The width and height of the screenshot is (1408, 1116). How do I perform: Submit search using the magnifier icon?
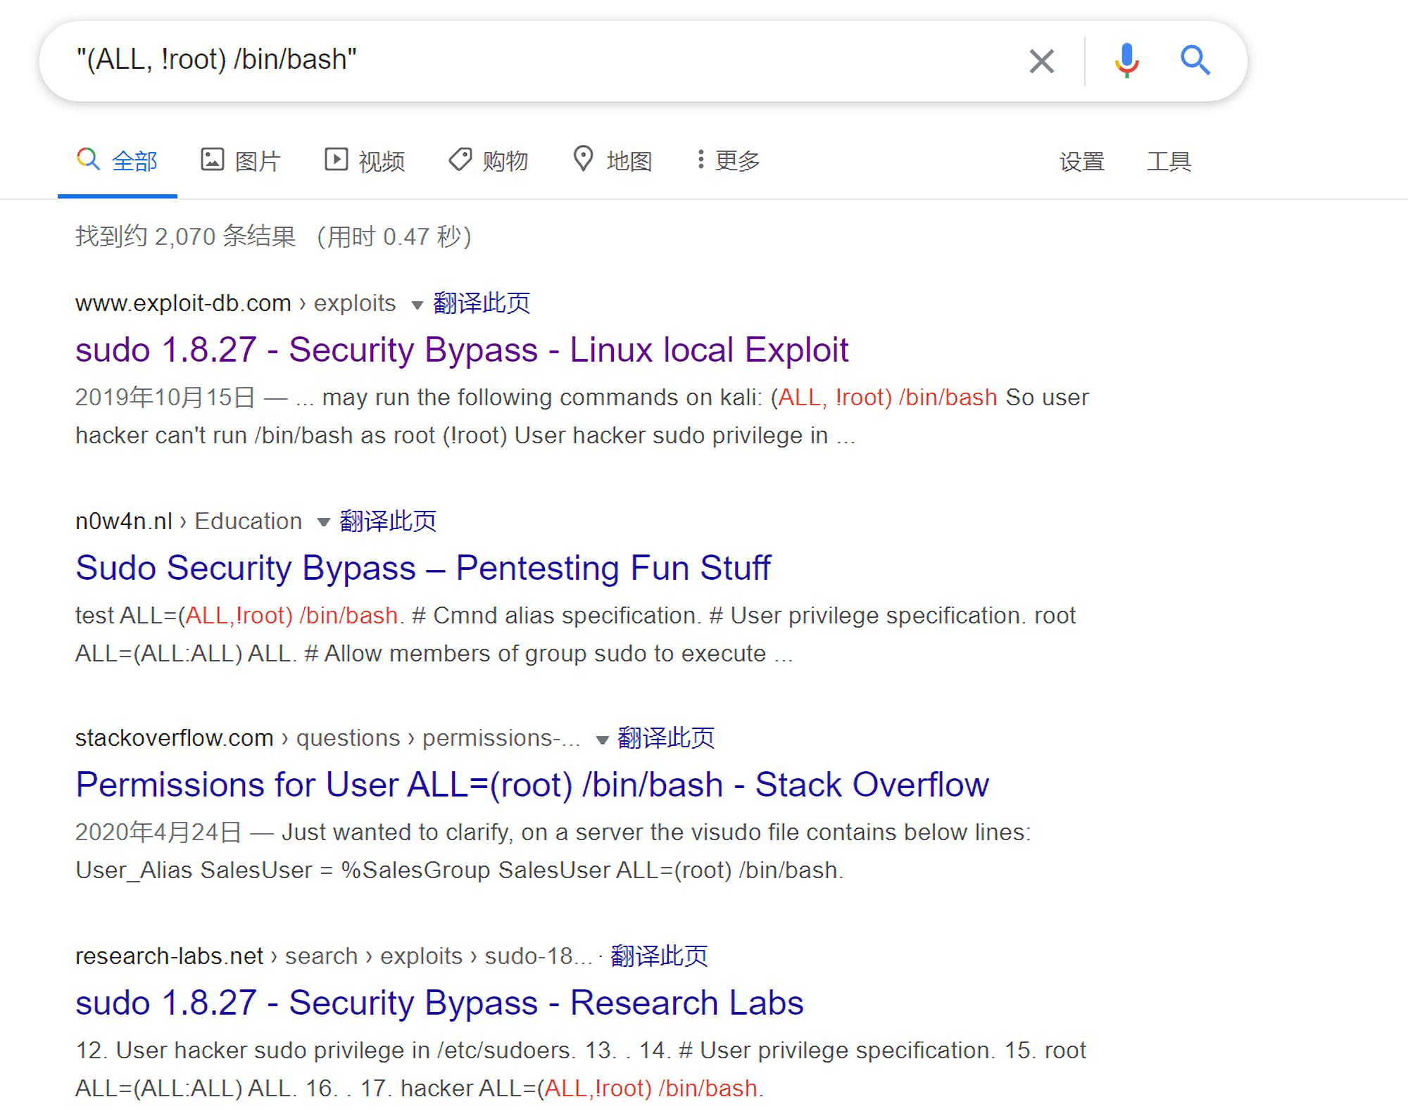[x=1195, y=61]
